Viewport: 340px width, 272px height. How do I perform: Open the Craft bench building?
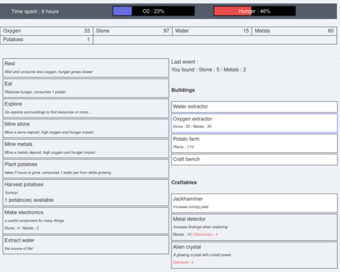click(254, 159)
